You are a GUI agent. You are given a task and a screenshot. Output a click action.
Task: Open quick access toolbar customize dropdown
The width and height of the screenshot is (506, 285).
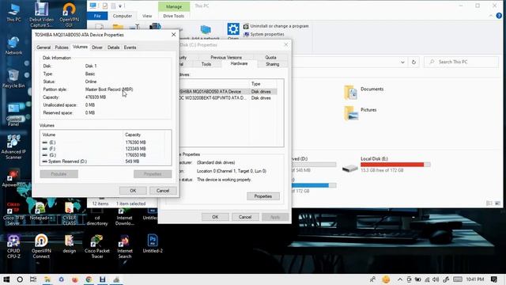(120, 6)
